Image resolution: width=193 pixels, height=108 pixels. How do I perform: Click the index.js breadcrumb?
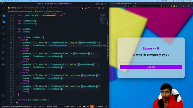point(39,11)
